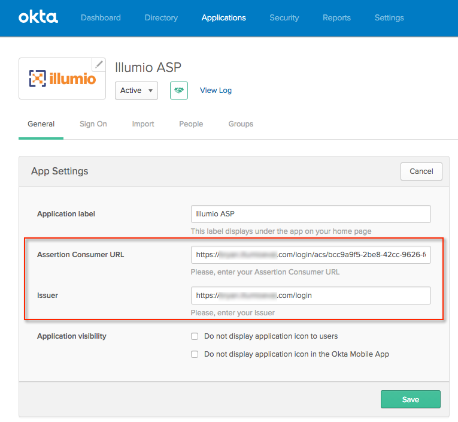Click the Illumio ASP page title
The image size is (458, 422).
(x=148, y=68)
